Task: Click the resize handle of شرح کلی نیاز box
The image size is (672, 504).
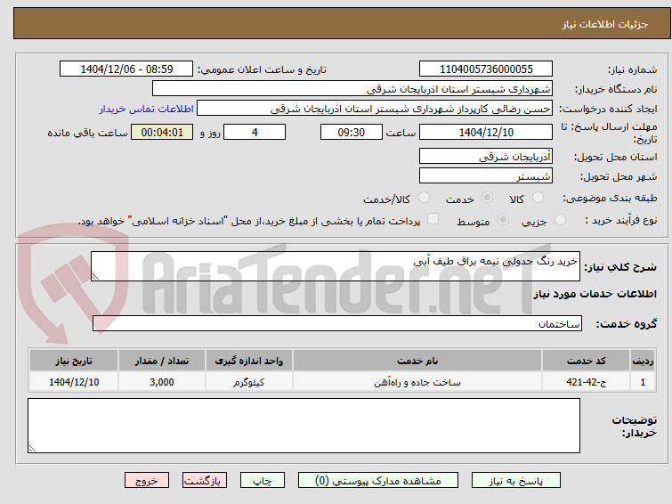Action: (95, 277)
